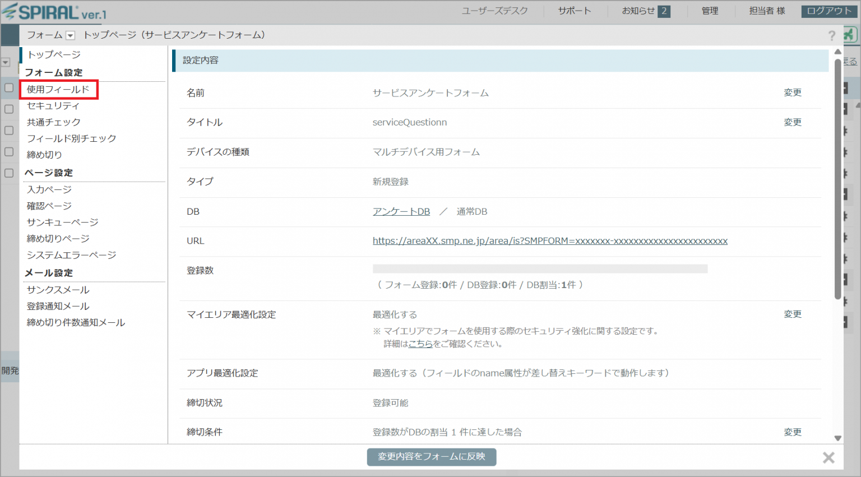Image resolution: width=861 pixels, height=477 pixels.
Task: Log out with the ログアウト button
Action: (828, 11)
